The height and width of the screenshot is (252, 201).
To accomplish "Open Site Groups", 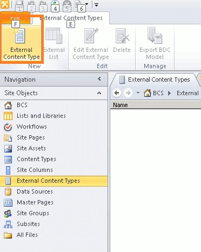I will click(x=54, y=213).
